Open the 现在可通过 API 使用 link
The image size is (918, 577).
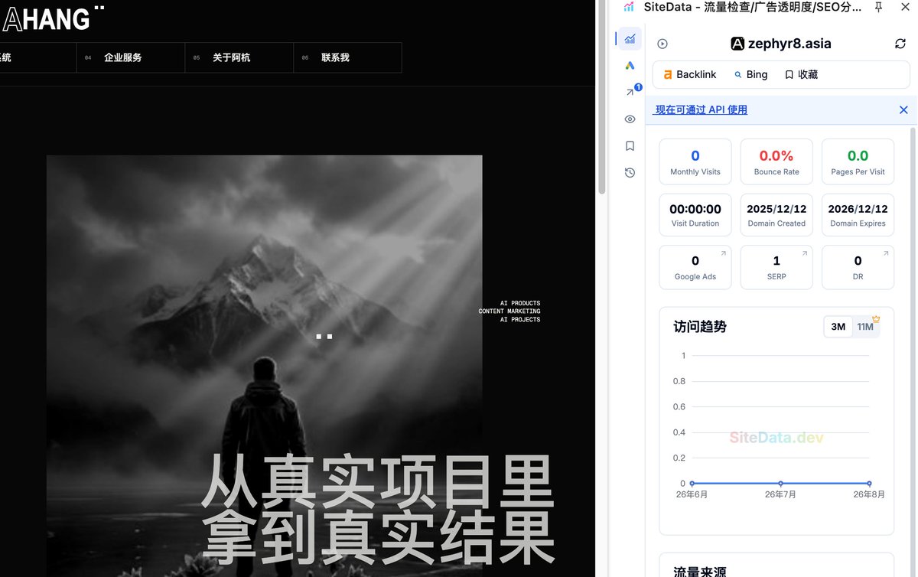(x=701, y=110)
